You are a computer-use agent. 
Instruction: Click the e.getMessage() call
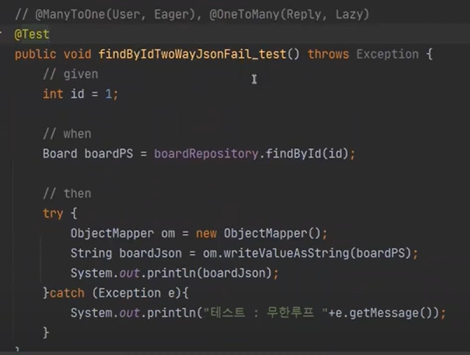tap(384, 313)
